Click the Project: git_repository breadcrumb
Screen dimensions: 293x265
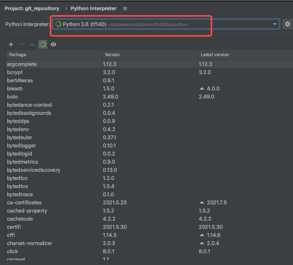point(32,8)
